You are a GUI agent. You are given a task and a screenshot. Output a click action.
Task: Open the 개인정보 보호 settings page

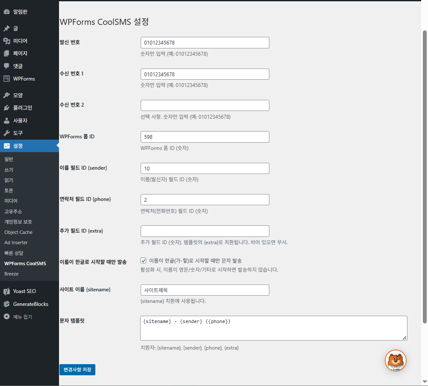coord(18,221)
